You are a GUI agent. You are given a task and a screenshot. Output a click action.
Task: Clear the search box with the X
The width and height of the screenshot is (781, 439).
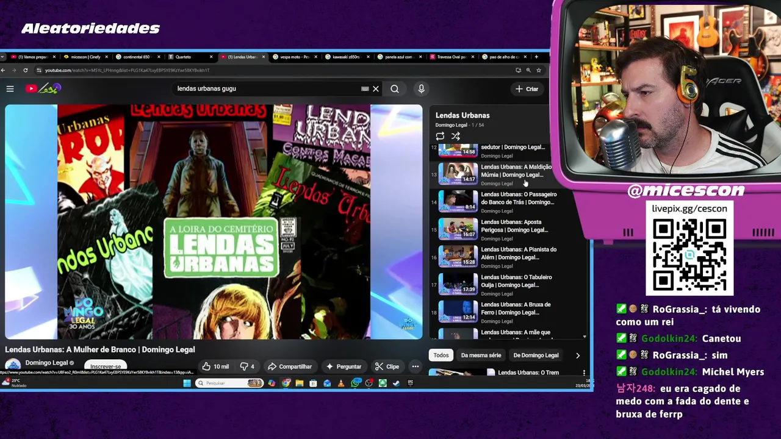pos(376,89)
